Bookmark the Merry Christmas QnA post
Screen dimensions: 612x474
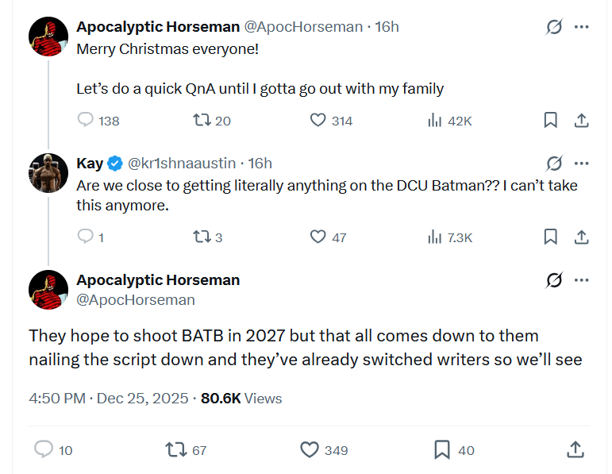(x=550, y=121)
